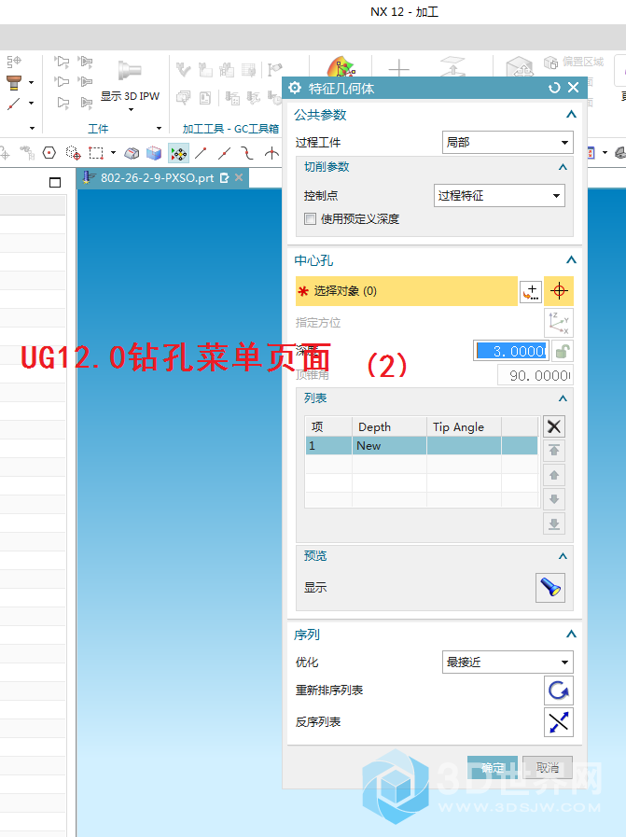Image resolution: width=626 pixels, height=837 pixels.
Task: Close the 特征几何体 dialog
Action: 574,87
